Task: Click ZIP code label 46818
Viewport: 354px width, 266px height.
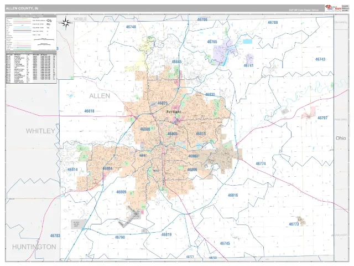Action: [x=89, y=111]
